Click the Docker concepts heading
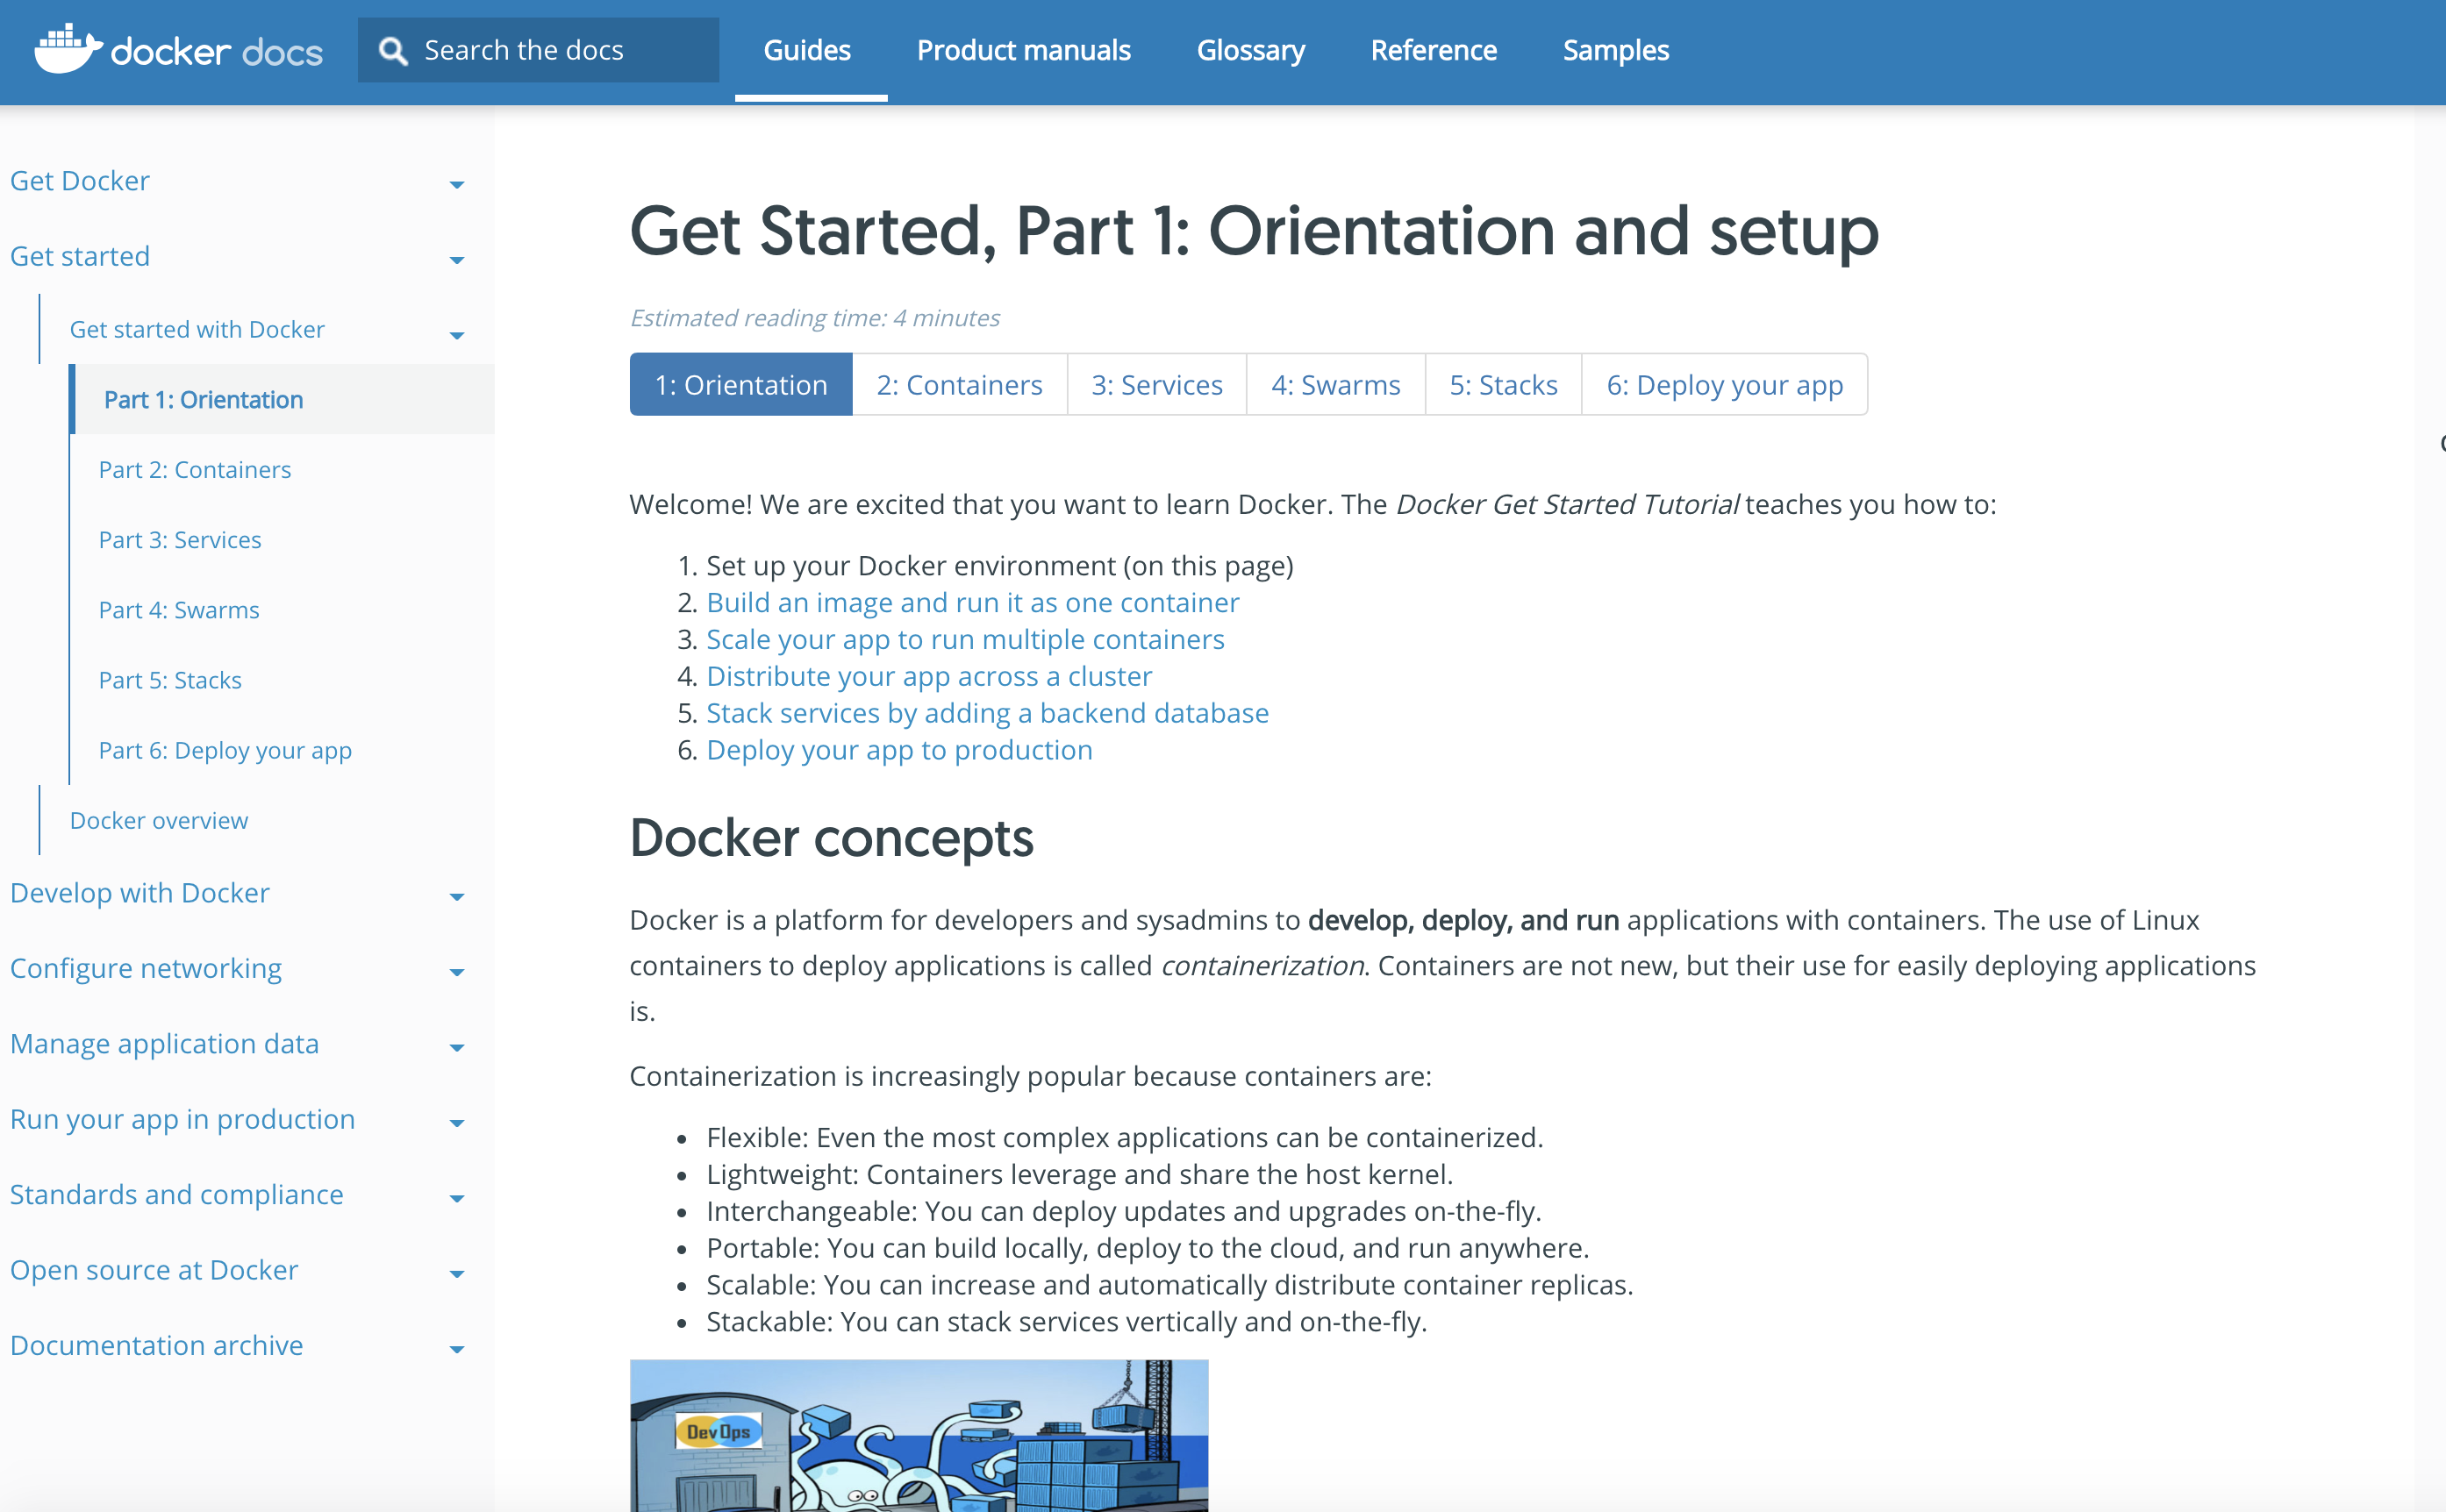Viewport: 2446px width, 1512px height. tap(832, 837)
